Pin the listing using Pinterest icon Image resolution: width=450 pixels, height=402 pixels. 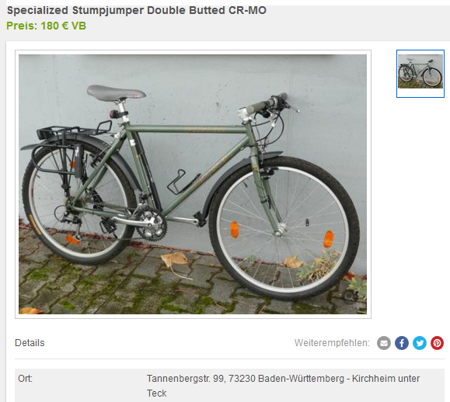pyautogui.click(x=437, y=343)
